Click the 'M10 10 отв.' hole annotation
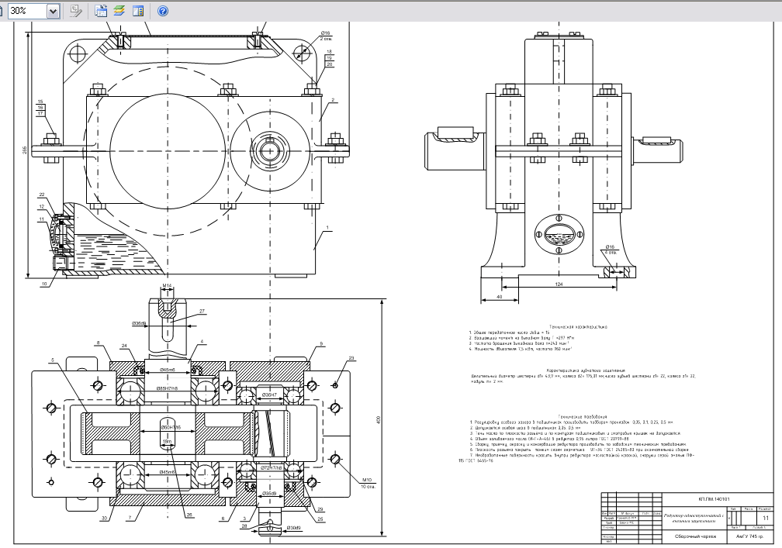 pos(366,484)
